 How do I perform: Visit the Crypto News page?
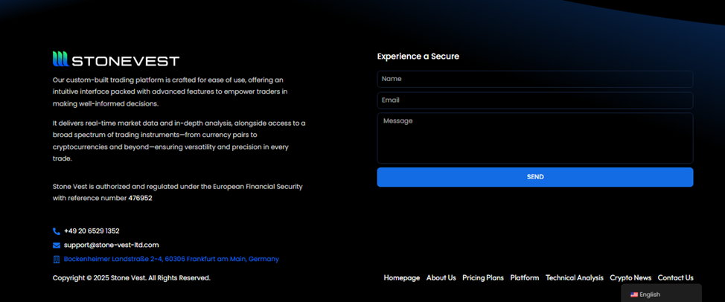pos(630,278)
